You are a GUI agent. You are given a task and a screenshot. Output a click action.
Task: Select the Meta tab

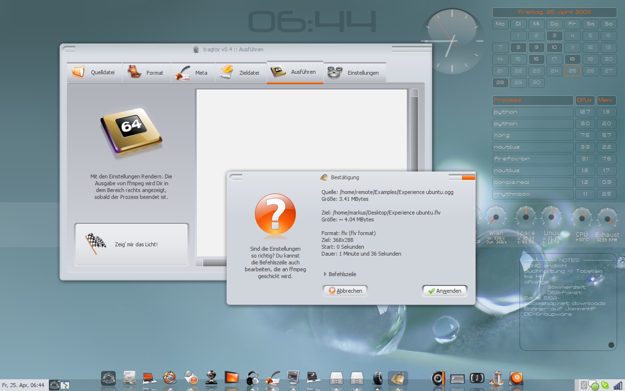click(x=193, y=72)
